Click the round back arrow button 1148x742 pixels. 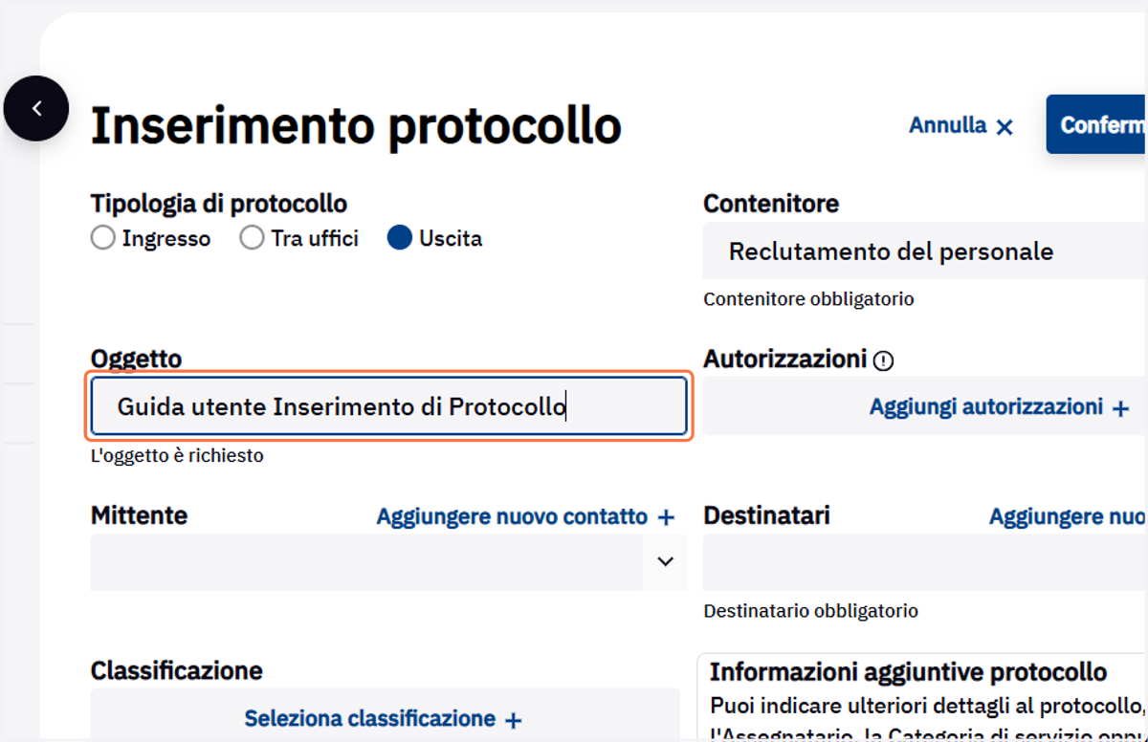click(x=36, y=109)
